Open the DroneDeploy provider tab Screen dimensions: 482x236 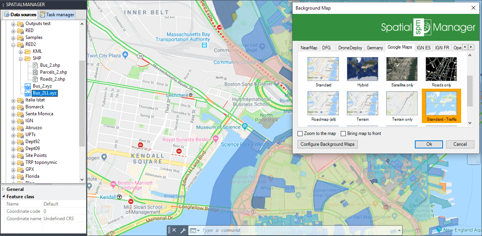(350, 48)
